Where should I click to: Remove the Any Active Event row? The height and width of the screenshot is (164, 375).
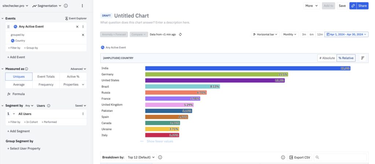[77, 27]
